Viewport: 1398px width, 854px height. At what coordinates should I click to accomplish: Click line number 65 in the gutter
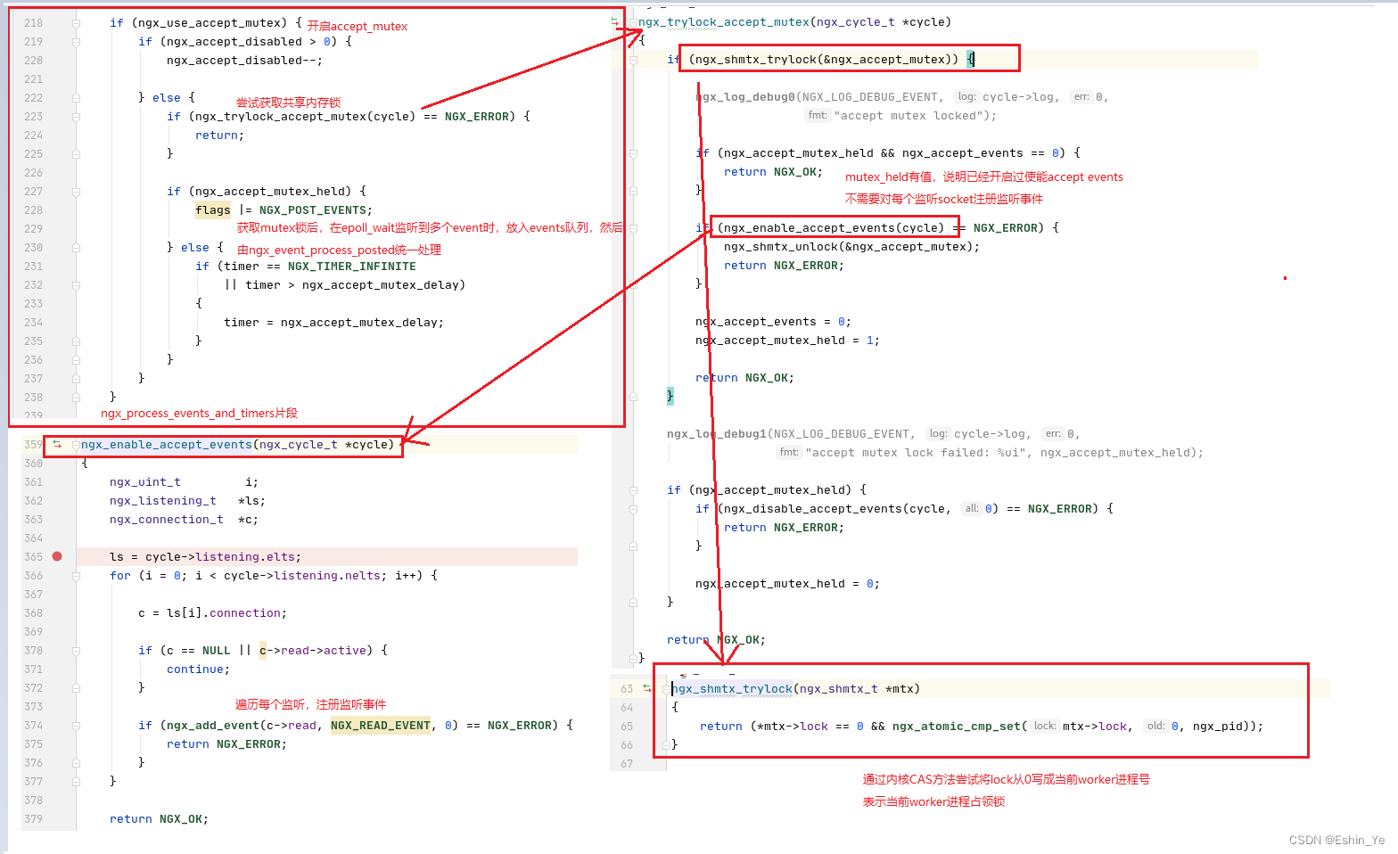pyautogui.click(x=627, y=727)
